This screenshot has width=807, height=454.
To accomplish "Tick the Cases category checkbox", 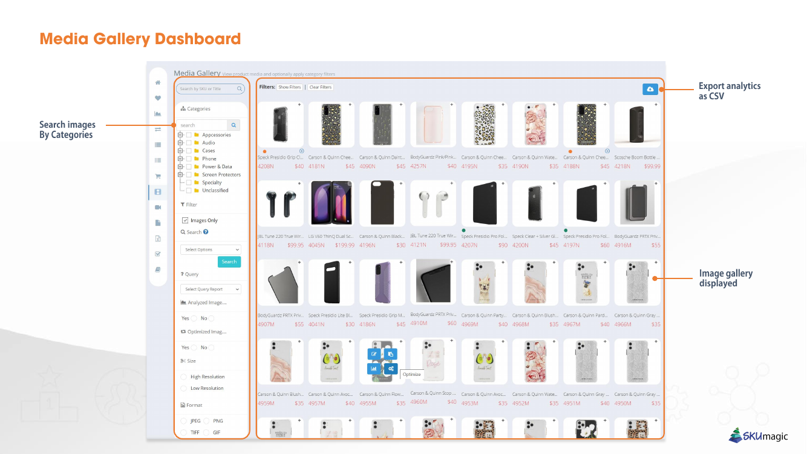I will (189, 151).
